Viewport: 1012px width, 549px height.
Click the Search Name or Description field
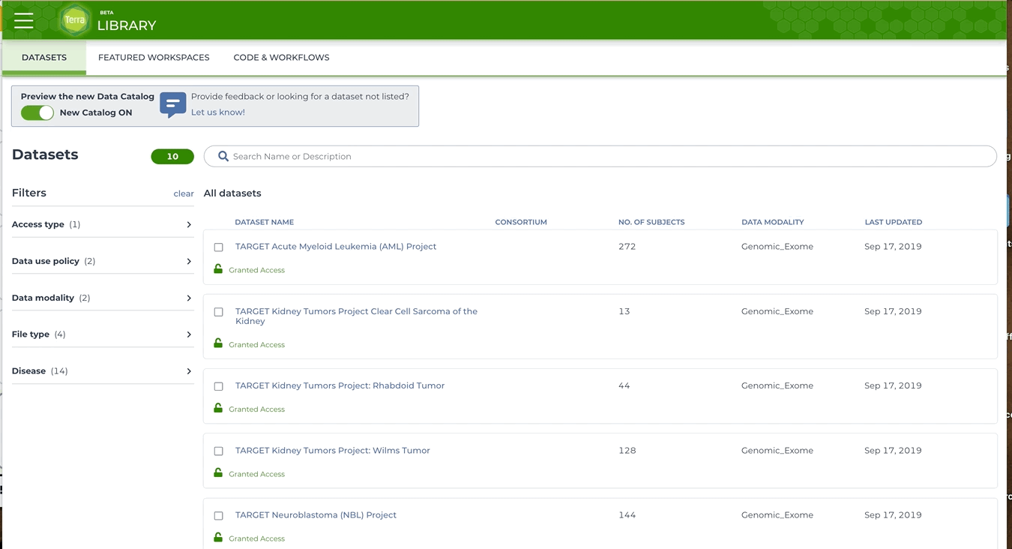coord(600,156)
